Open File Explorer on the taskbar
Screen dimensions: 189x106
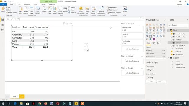21,103
